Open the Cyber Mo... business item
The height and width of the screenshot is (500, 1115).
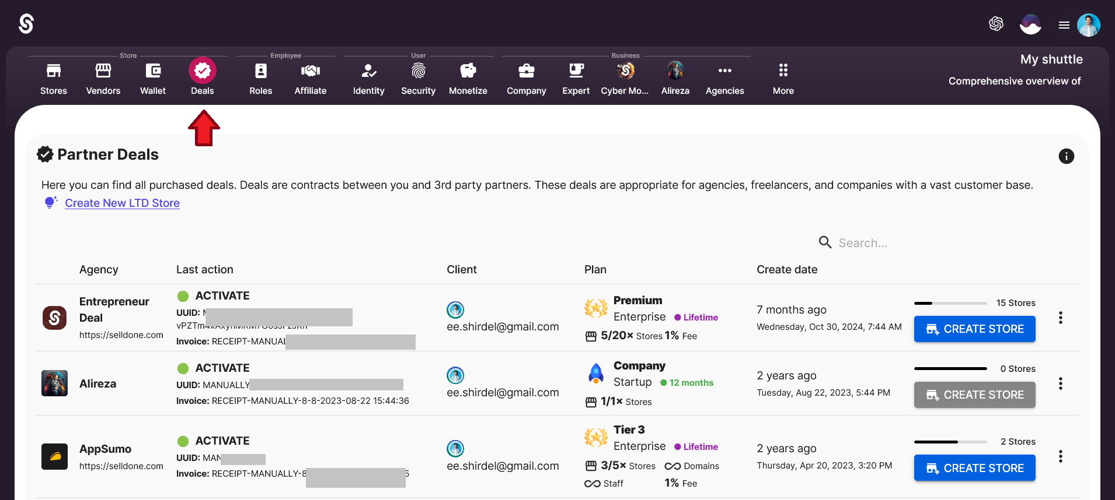[x=625, y=79]
